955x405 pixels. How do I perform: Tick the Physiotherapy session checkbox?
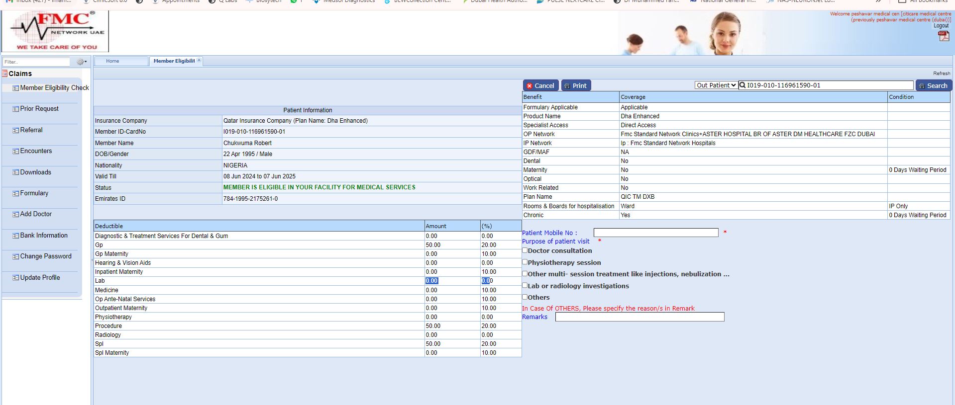pyautogui.click(x=525, y=262)
